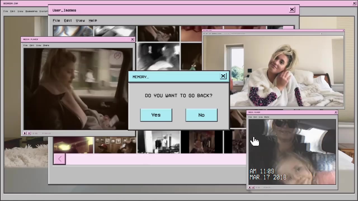Close the left MEDIA_PLAYER window
This screenshot has height=201, width=358.
pyautogui.click(x=133, y=39)
